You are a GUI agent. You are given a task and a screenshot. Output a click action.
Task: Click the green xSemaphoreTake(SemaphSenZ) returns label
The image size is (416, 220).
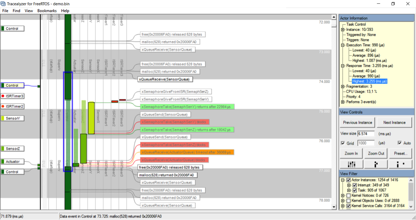pyautogui.click(x=187, y=130)
